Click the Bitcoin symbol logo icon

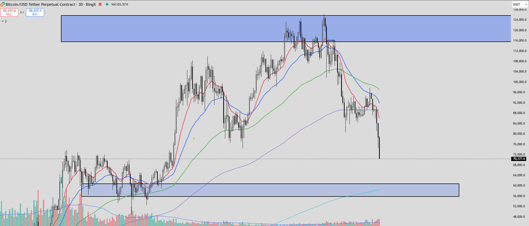point(3,4)
